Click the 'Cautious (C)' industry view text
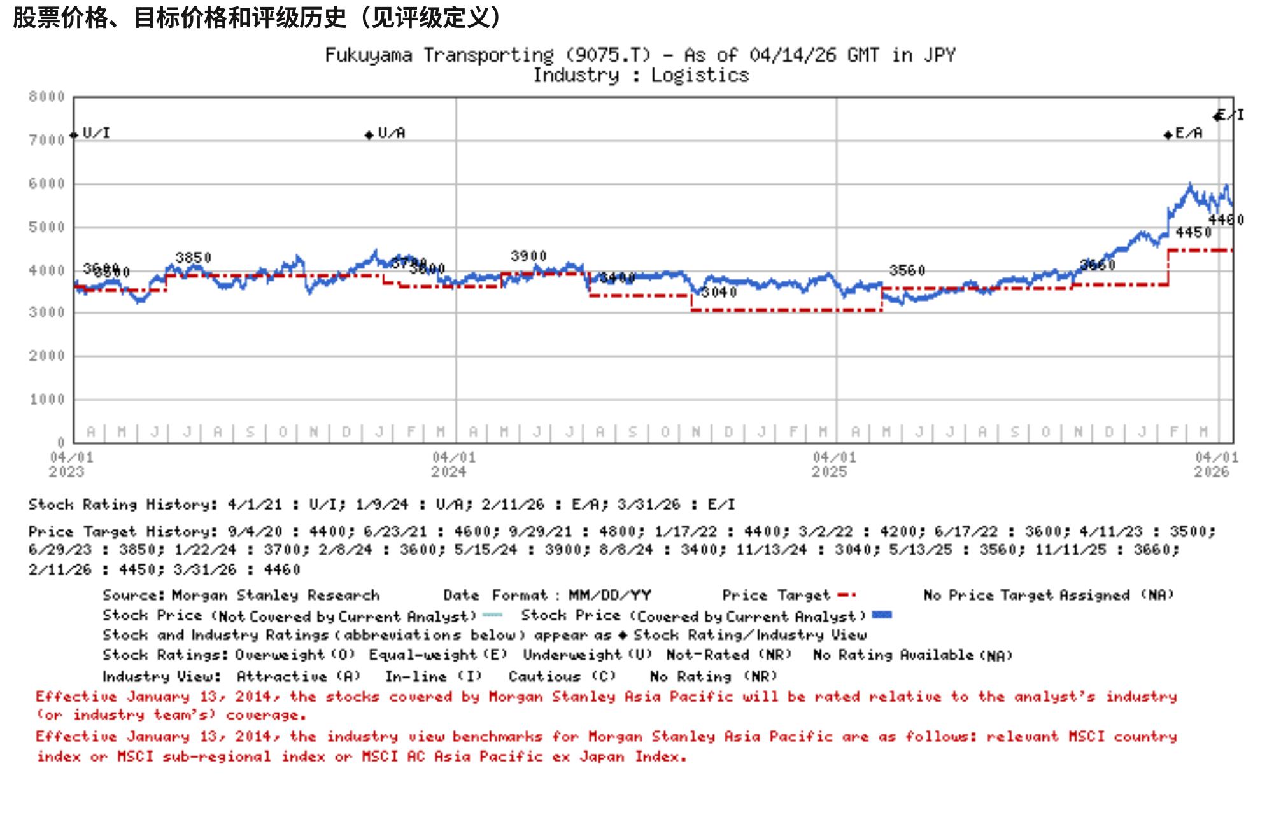 pos(562,676)
